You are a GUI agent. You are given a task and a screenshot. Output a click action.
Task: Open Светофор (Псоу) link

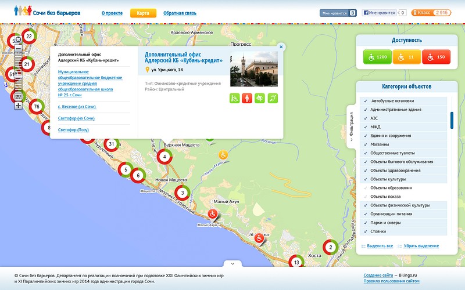(x=73, y=129)
